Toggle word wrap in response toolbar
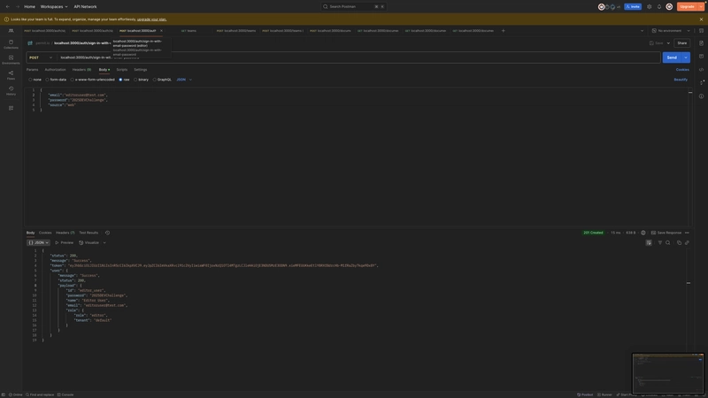 tap(649, 242)
